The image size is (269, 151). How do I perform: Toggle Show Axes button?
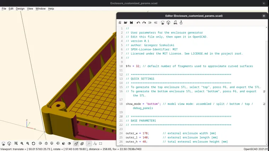click(89, 144)
